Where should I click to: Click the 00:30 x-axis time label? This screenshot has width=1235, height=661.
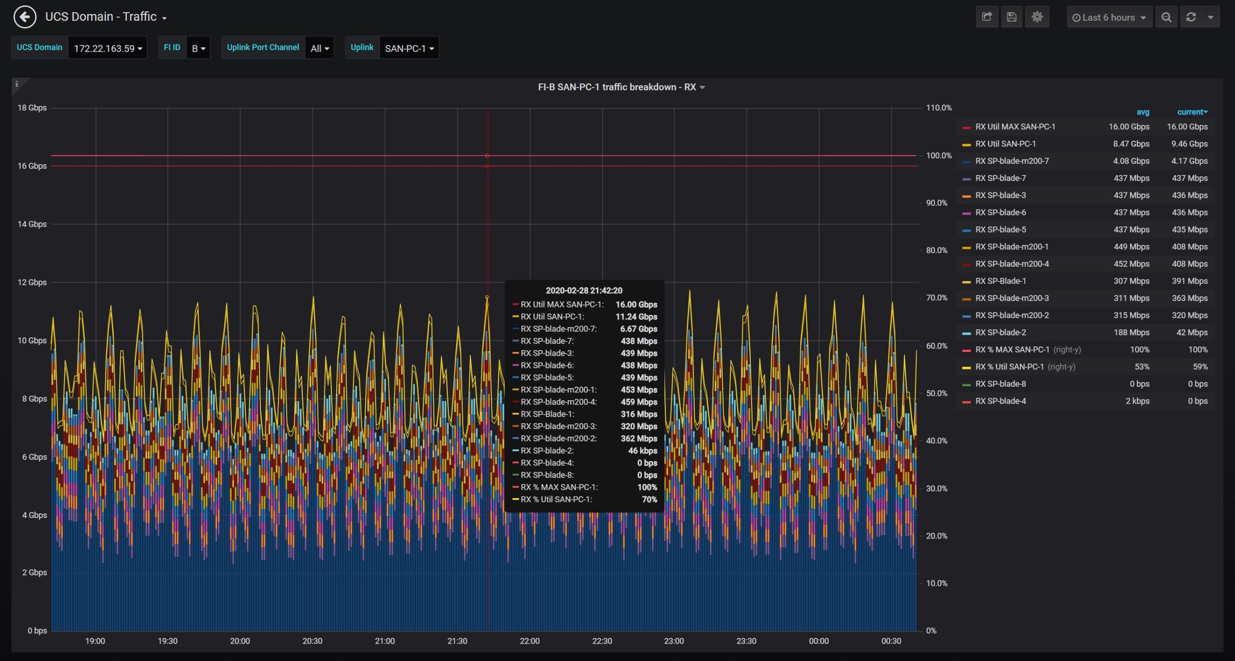pos(891,641)
